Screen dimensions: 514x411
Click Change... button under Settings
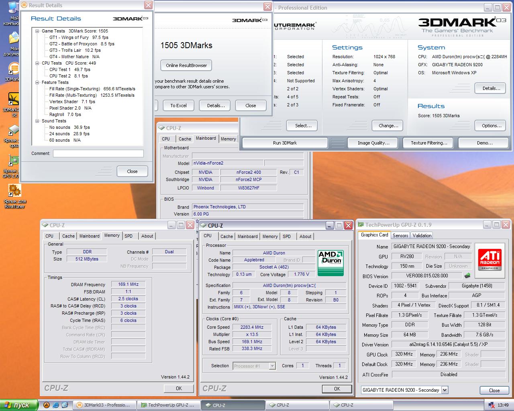click(388, 126)
